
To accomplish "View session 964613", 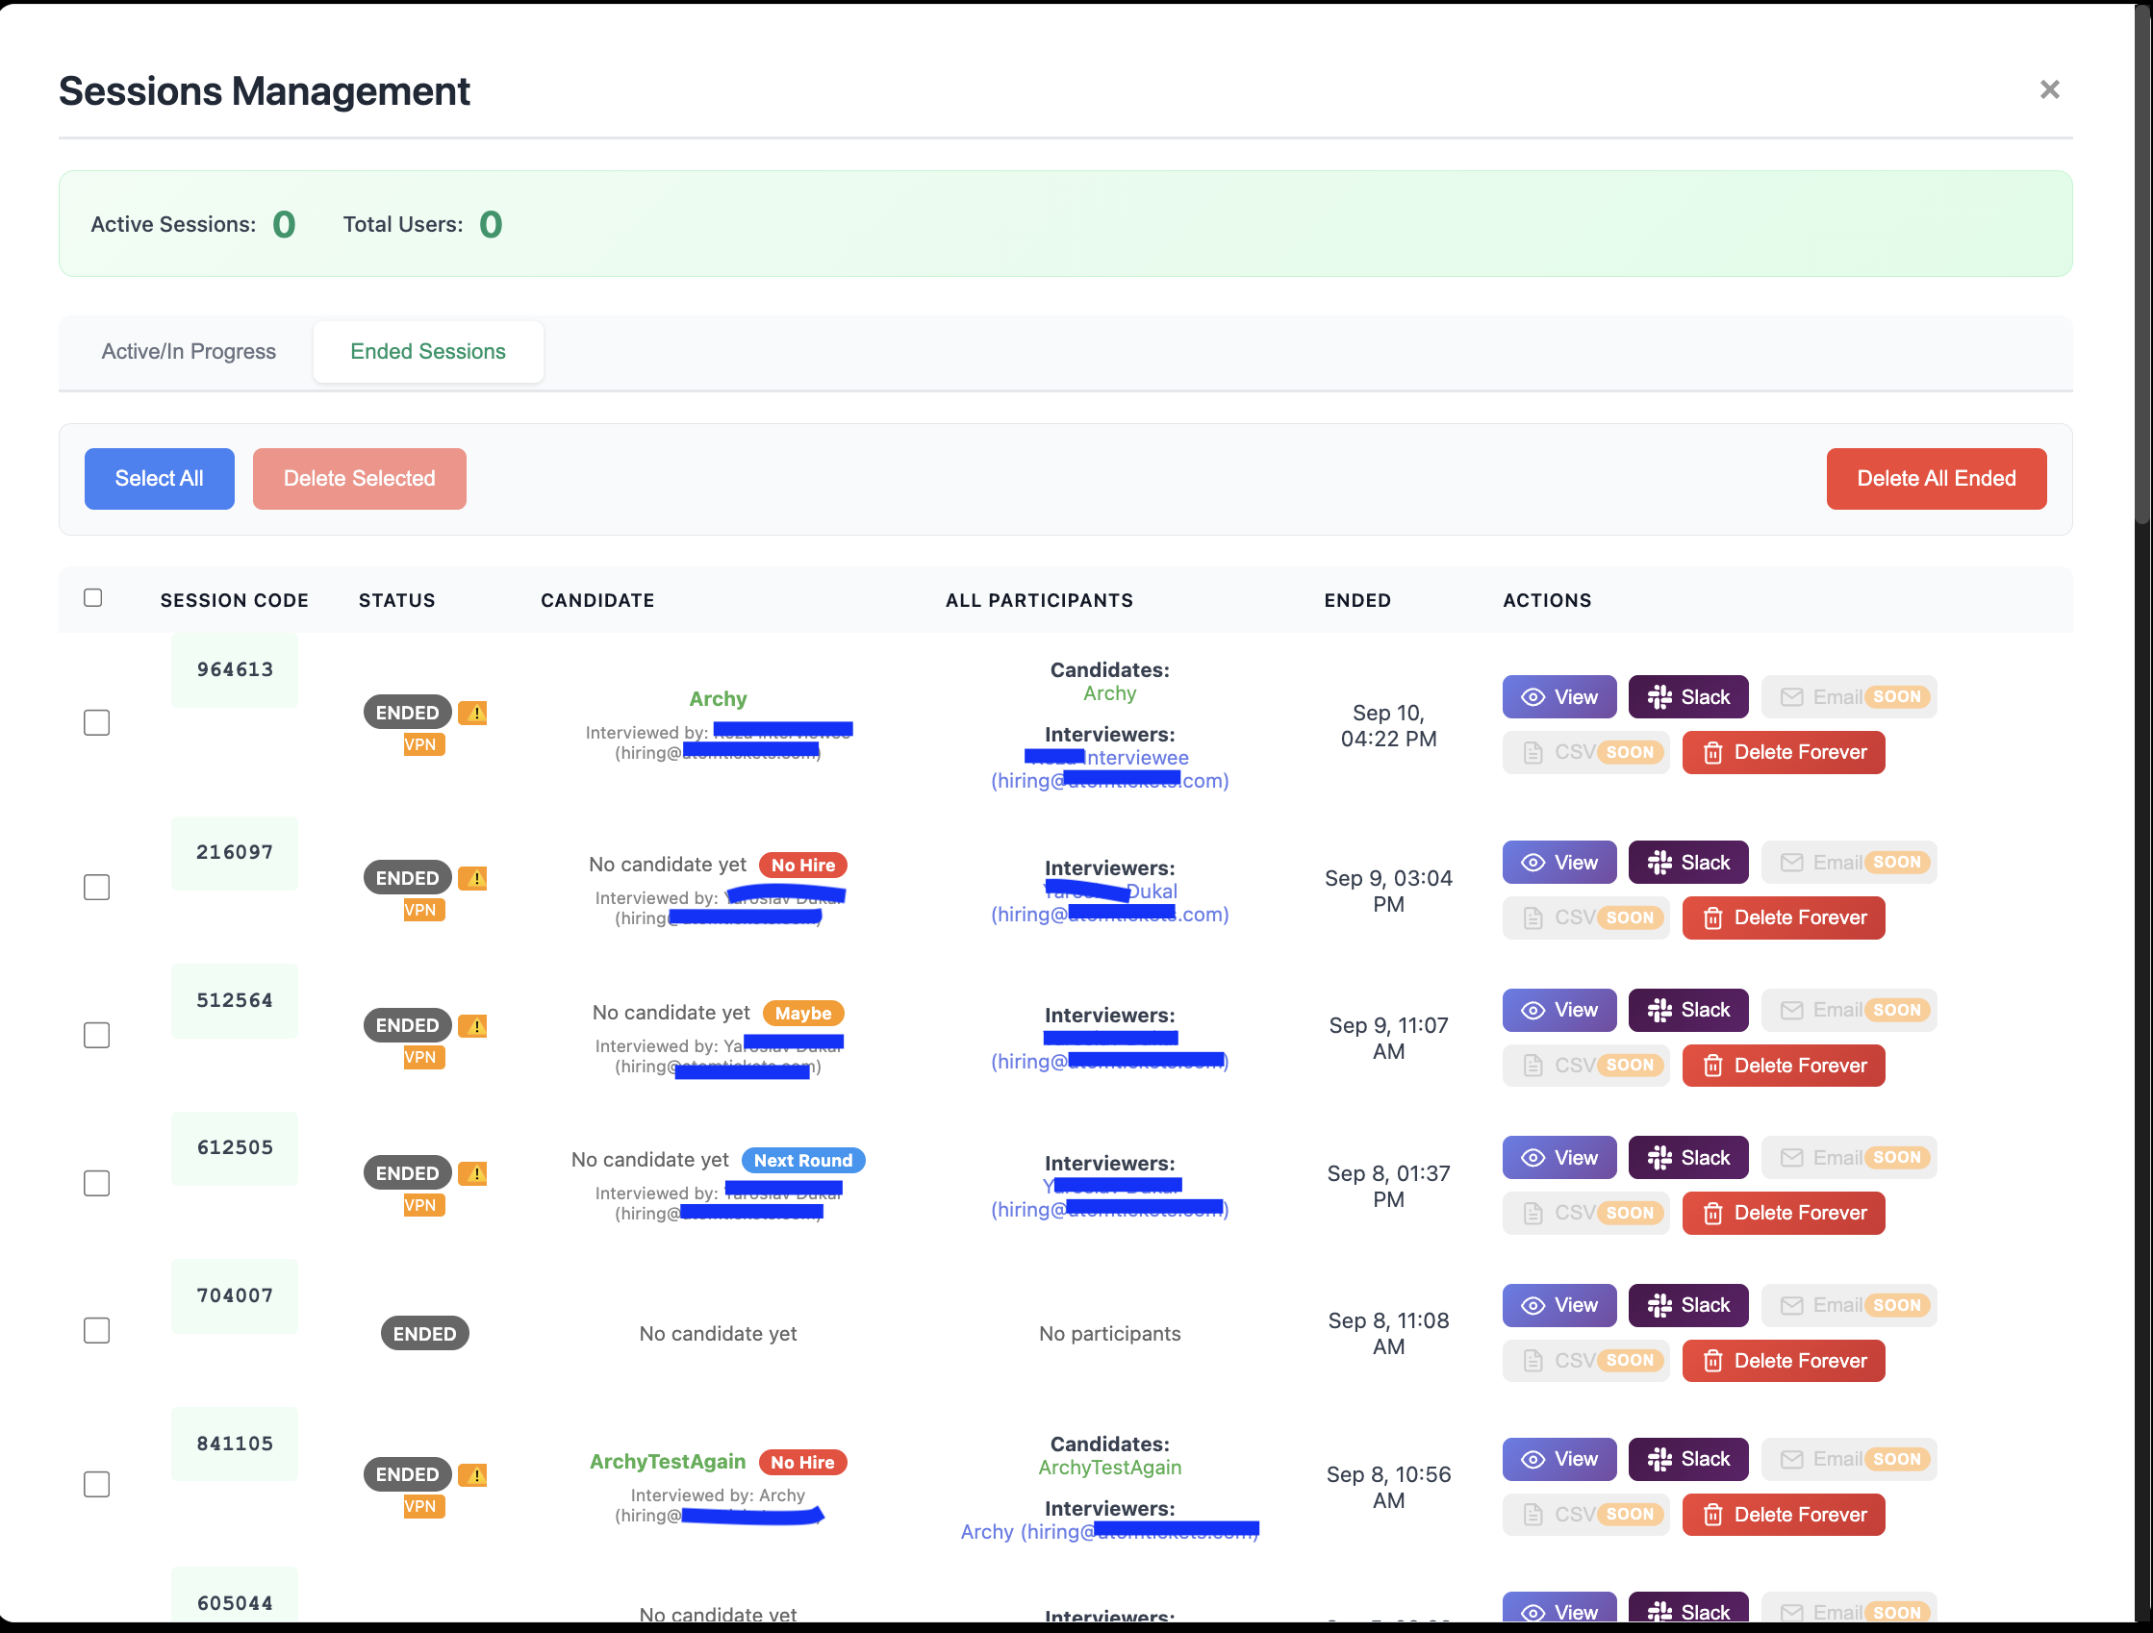I will 1559,697.
